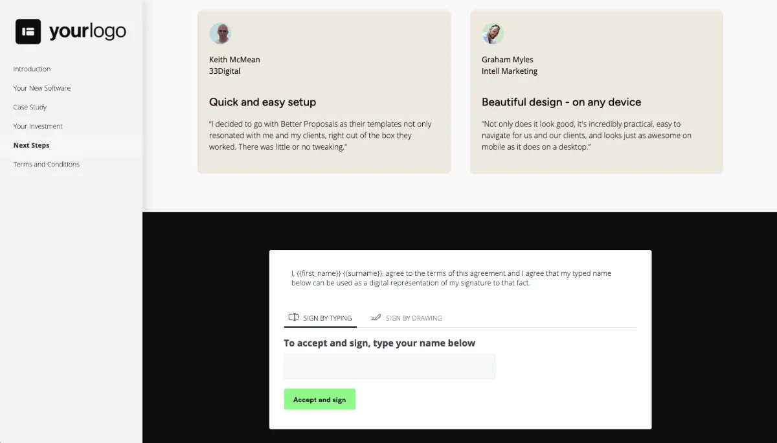
Task: Select Next Steps in the sidebar
Action: click(x=30, y=145)
